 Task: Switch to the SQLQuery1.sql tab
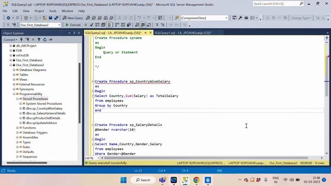pyautogui.click(x=183, y=33)
